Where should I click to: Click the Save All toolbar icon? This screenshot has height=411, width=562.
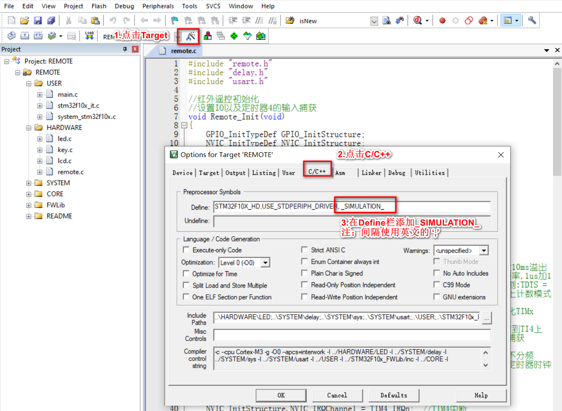51,20
